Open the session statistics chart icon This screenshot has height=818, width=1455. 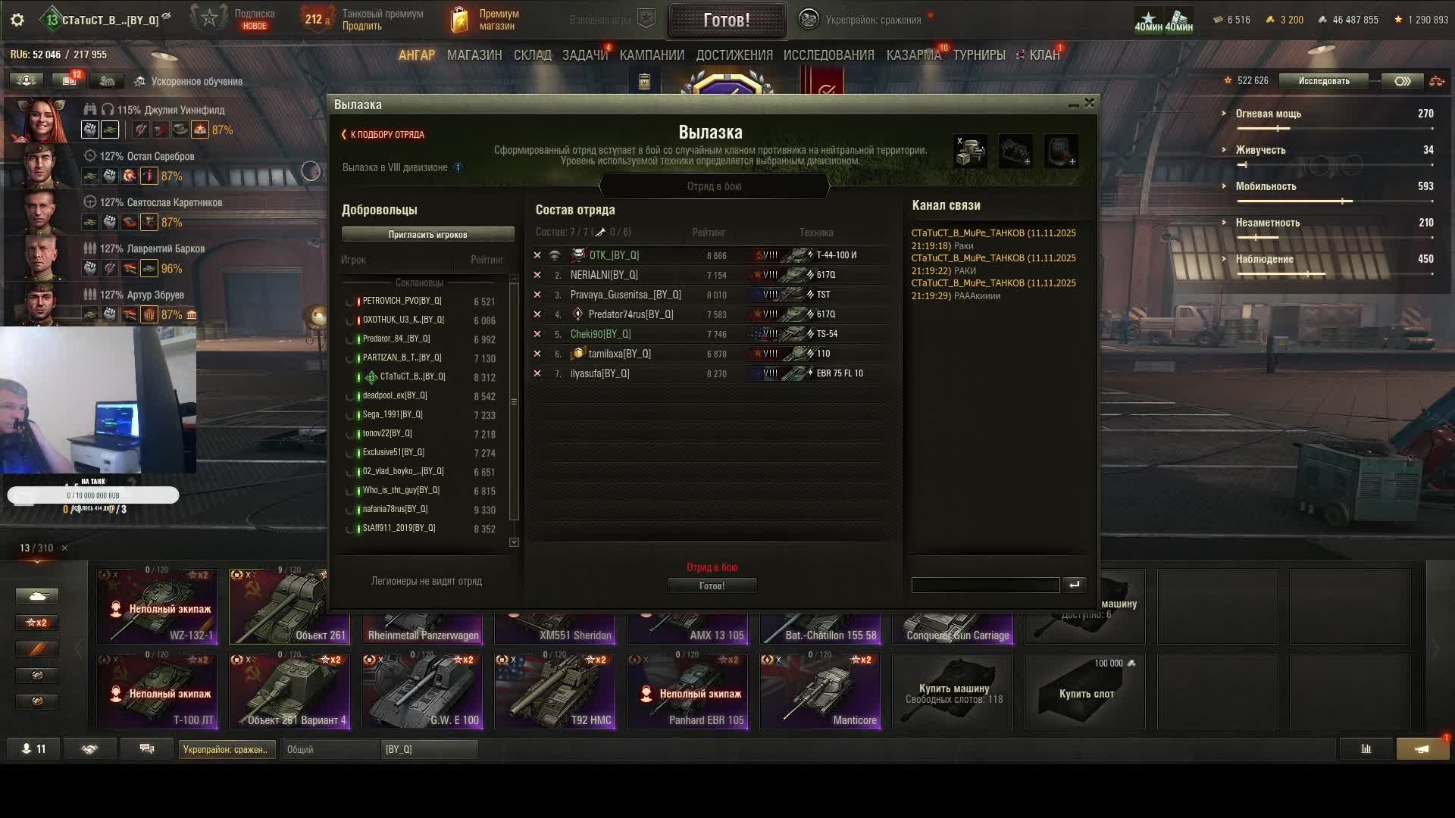tap(1366, 749)
